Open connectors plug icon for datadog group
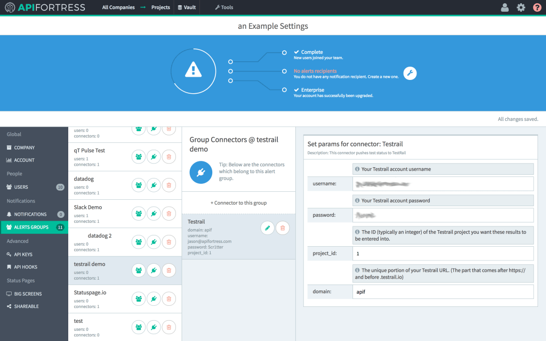Viewport: 546px width, 341px height. [154, 185]
